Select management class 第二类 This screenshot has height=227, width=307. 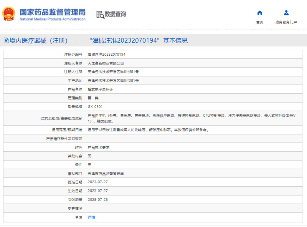[93, 98]
